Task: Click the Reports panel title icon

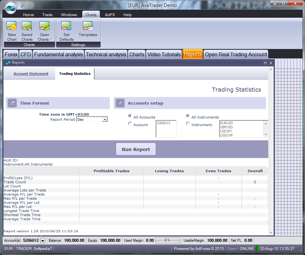Action: pyautogui.click(x=8, y=63)
